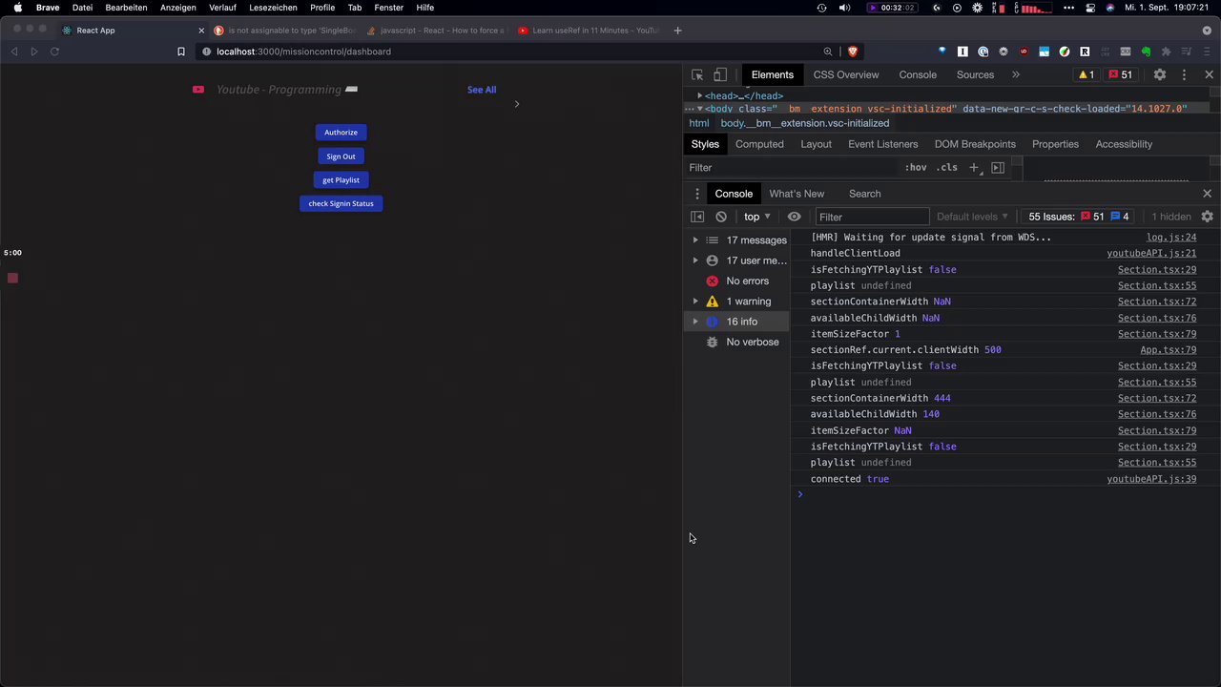Open the top Console panel tab
The image size is (1221, 687).
pos(918,74)
